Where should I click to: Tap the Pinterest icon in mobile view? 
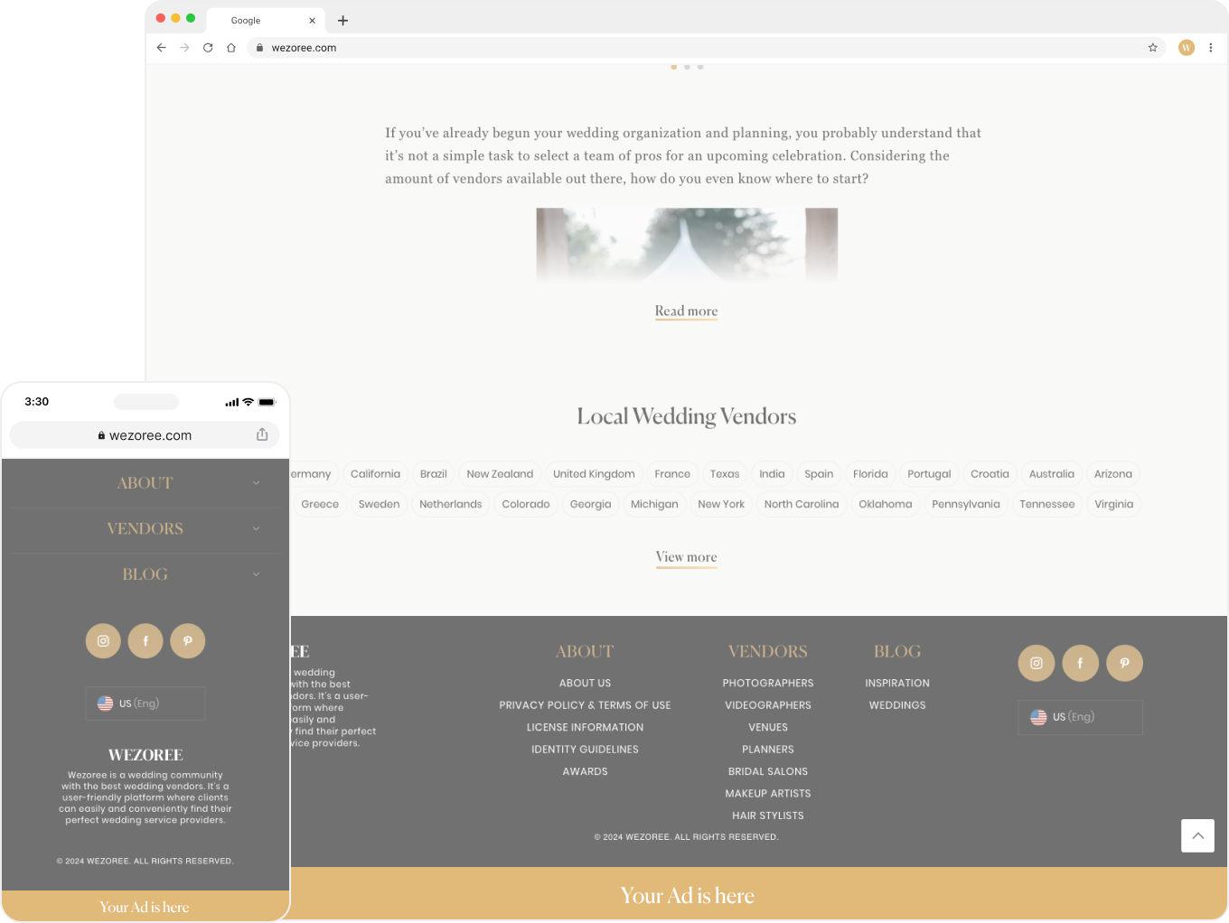188,641
